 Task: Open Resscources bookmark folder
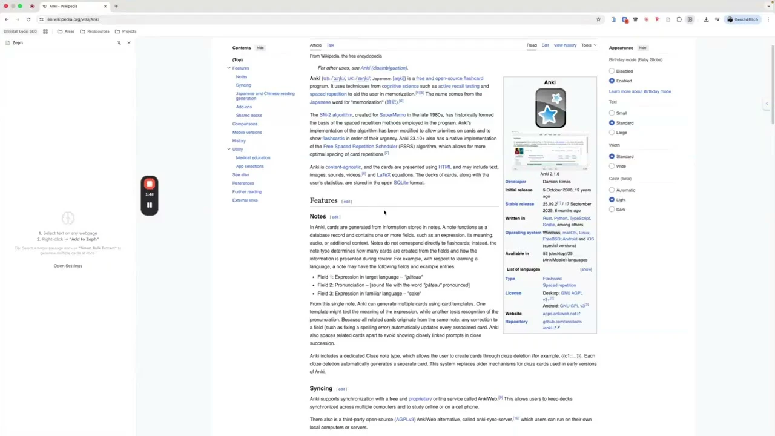click(94, 31)
